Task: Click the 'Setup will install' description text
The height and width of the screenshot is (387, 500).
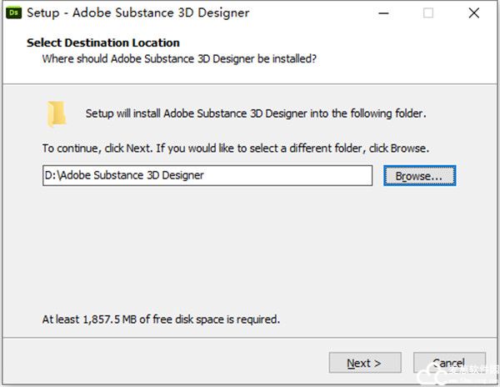Action: tap(256, 113)
